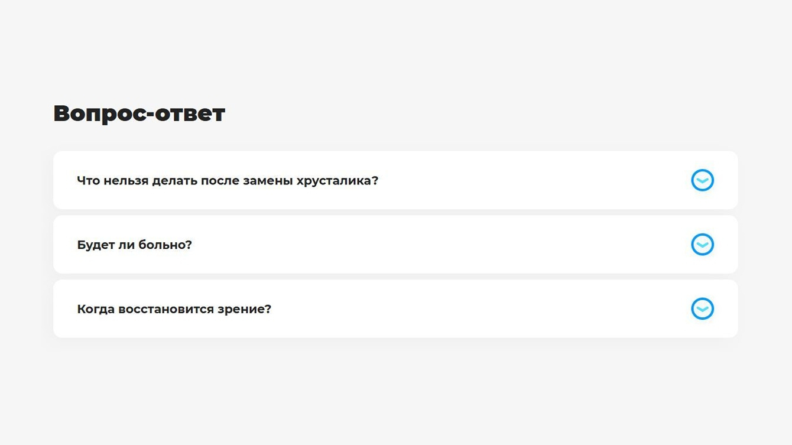Click the blue chevron icon beside "Что нельзя делать после замены хрусталика?"

[x=702, y=180]
